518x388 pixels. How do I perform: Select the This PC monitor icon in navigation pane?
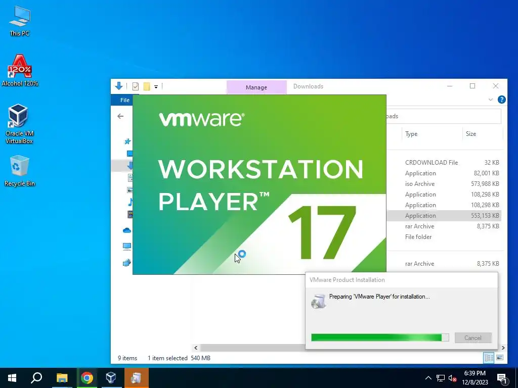127,246
